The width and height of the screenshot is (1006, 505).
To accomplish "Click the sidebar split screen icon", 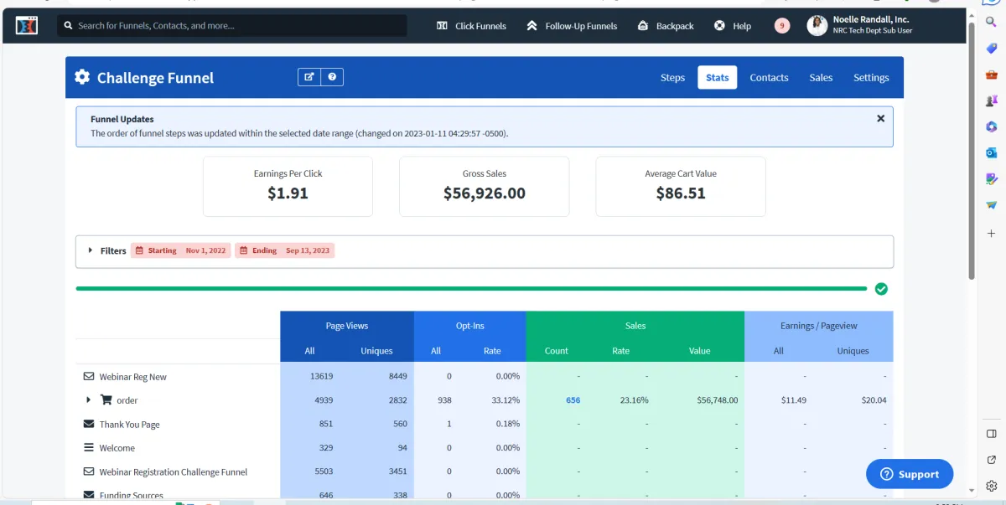I will pyautogui.click(x=991, y=434).
